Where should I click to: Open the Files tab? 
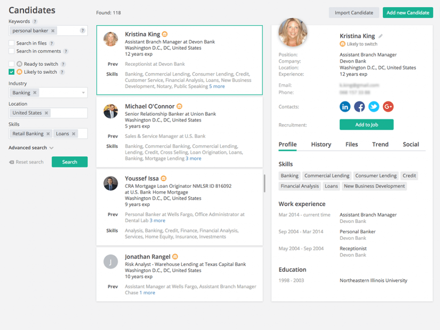click(352, 145)
